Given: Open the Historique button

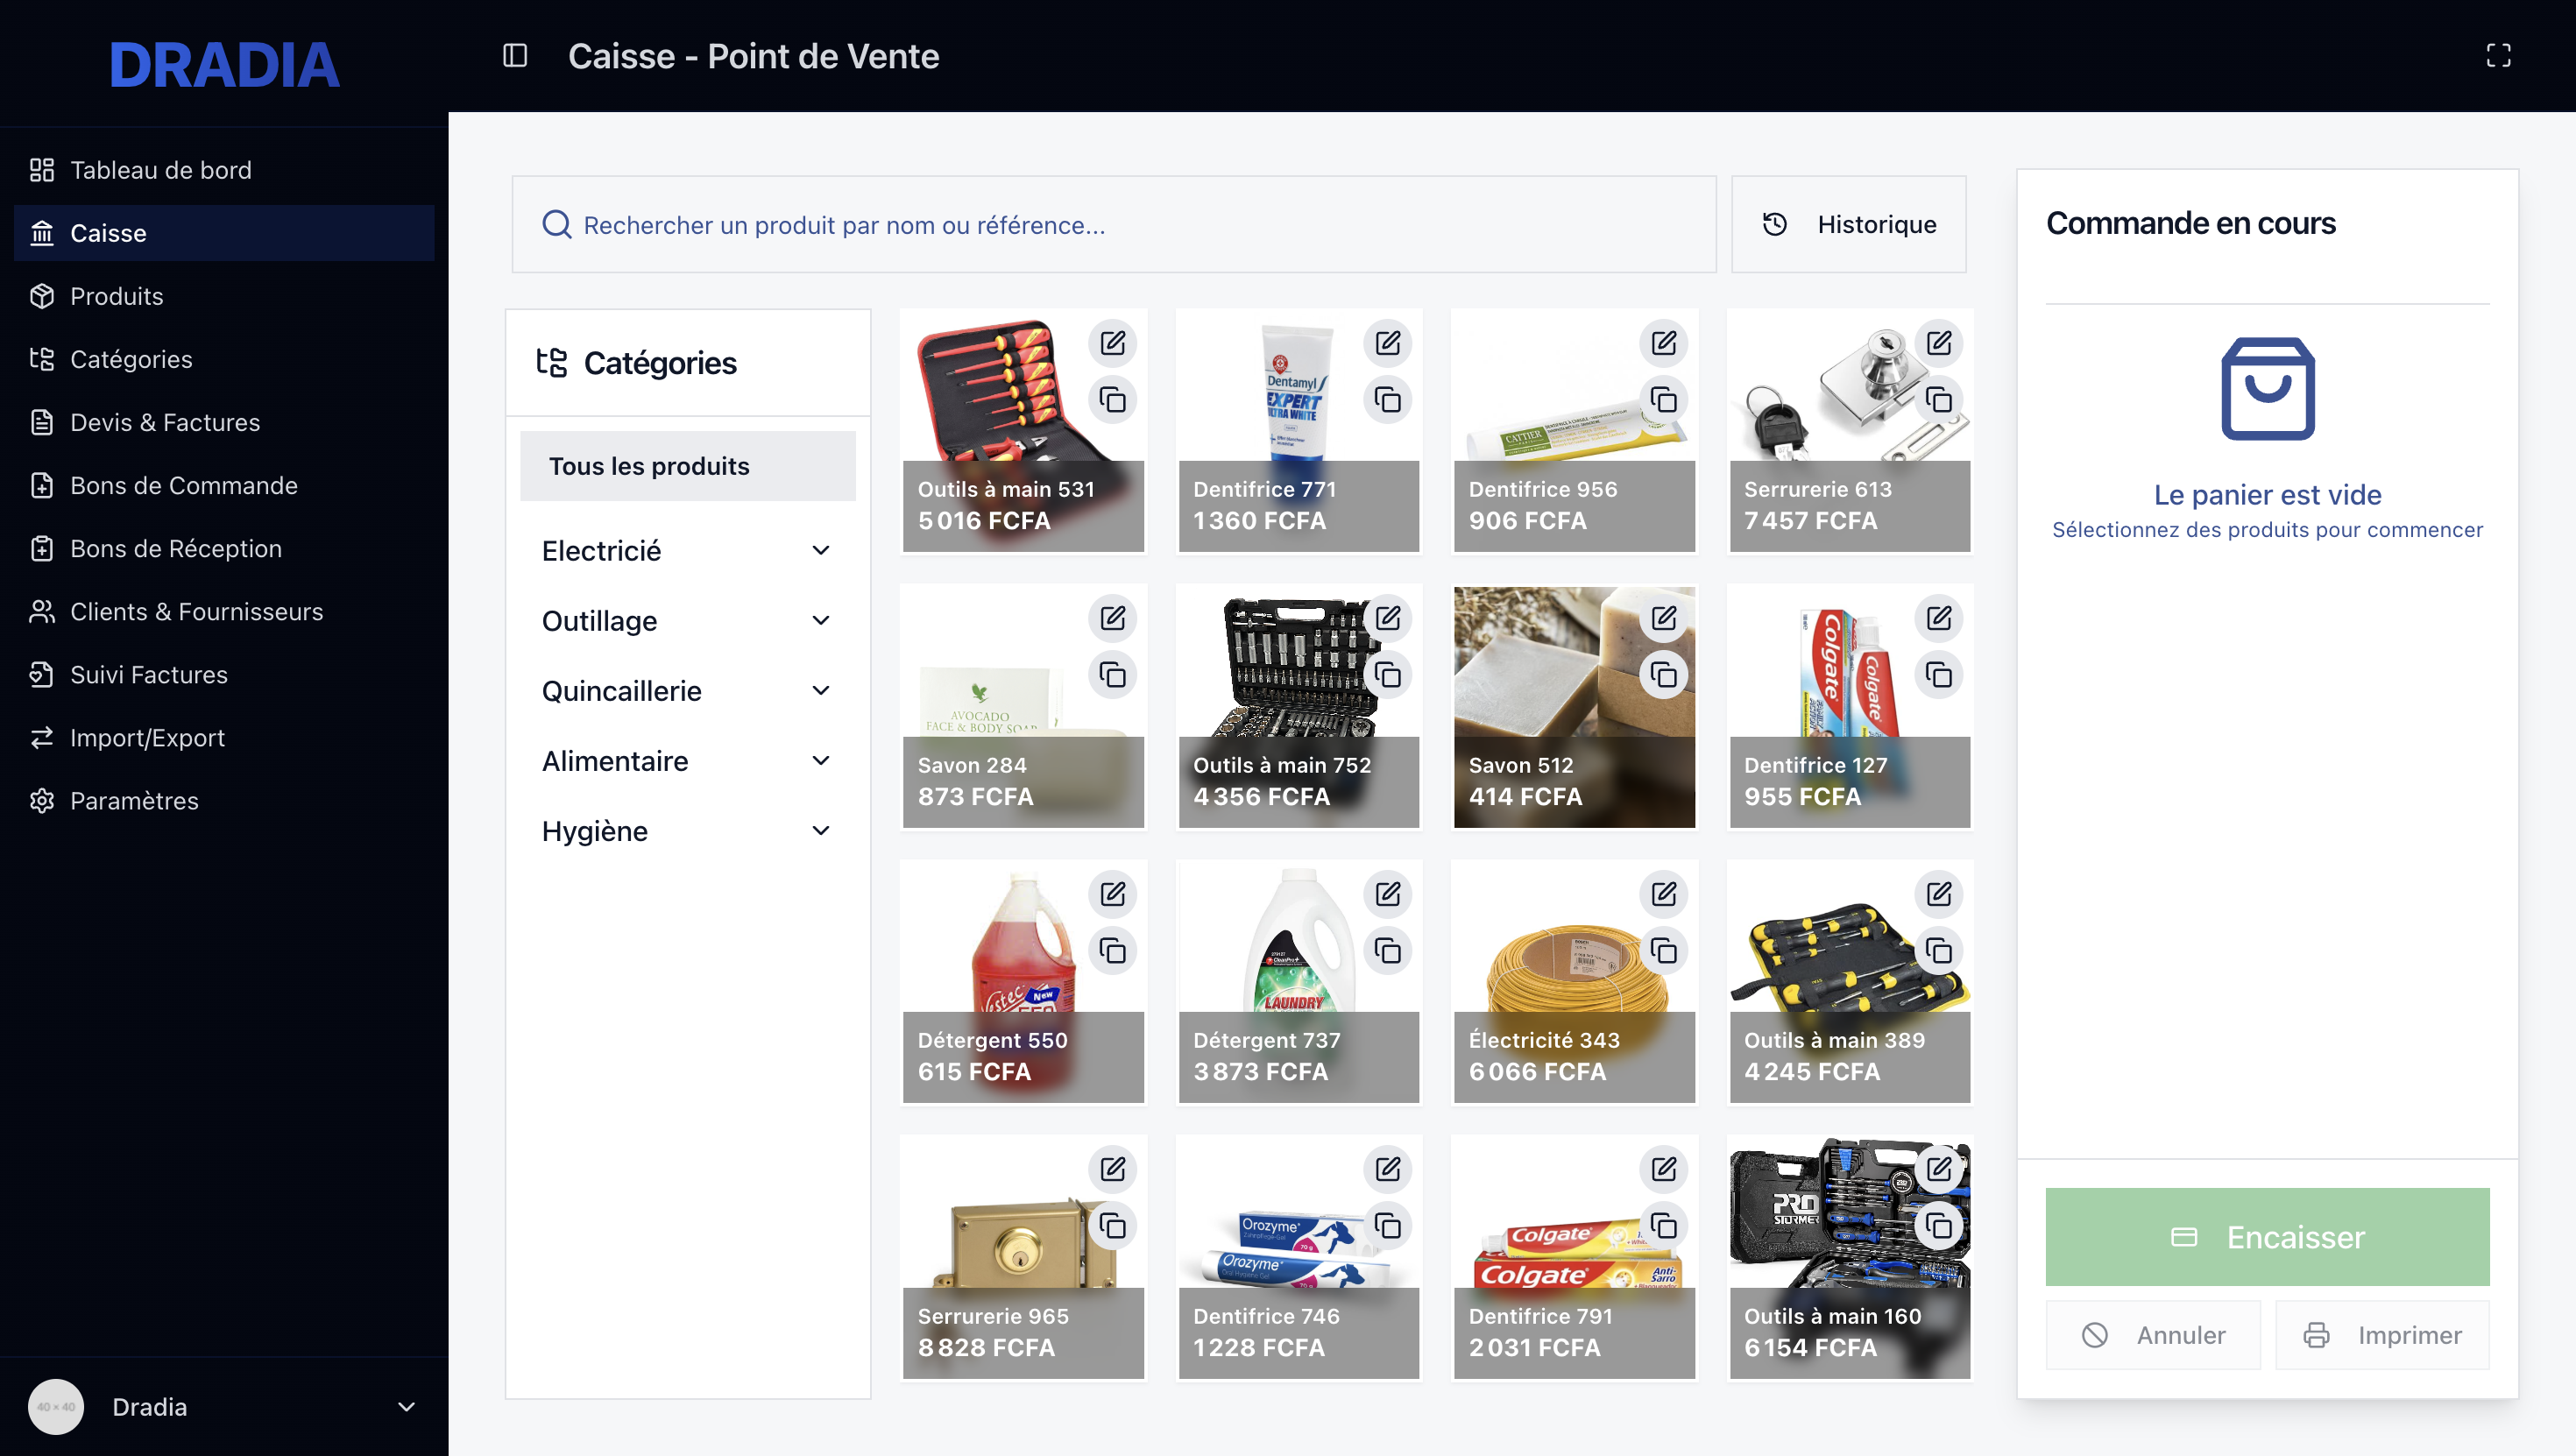Looking at the screenshot, I should click(x=1848, y=224).
